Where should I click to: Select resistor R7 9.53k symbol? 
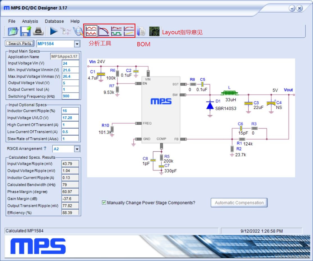tap(117, 89)
